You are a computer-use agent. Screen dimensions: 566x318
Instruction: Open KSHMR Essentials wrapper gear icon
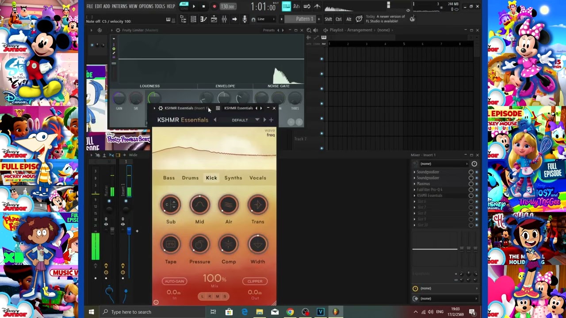pyautogui.click(x=161, y=108)
